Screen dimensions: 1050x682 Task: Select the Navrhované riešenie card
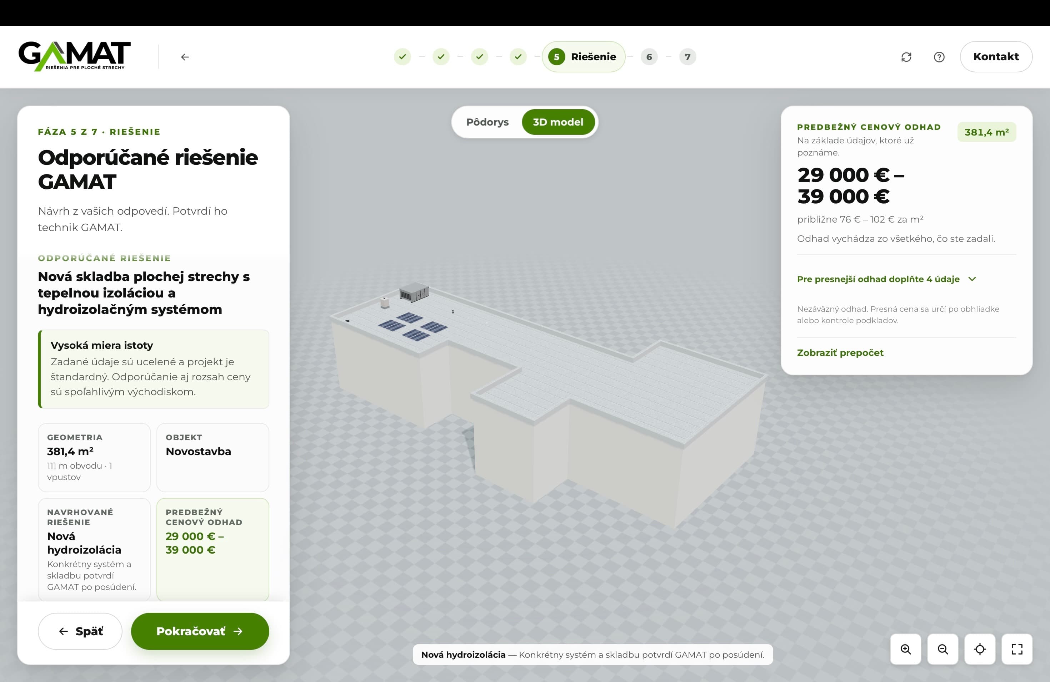[x=94, y=549]
